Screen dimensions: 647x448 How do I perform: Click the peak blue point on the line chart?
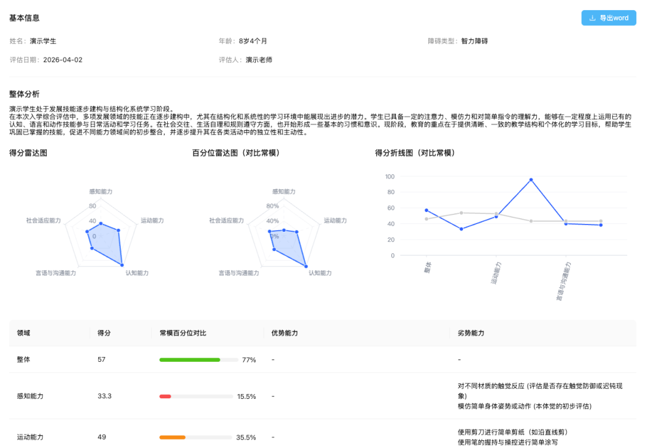pyautogui.click(x=531, y=180)
